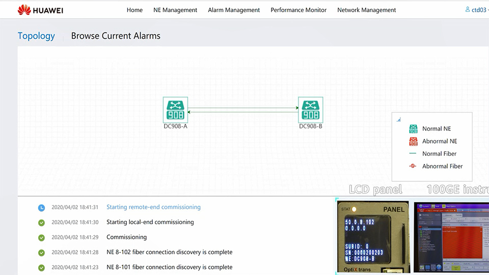Click the Huawei logo

pos(40,10)
